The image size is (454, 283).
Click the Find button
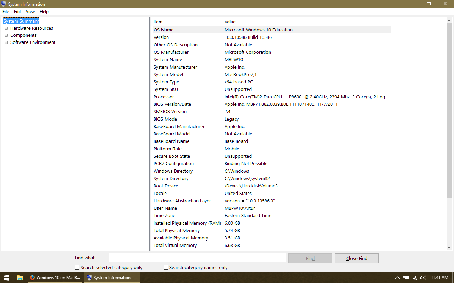click(x=310, y=258)
